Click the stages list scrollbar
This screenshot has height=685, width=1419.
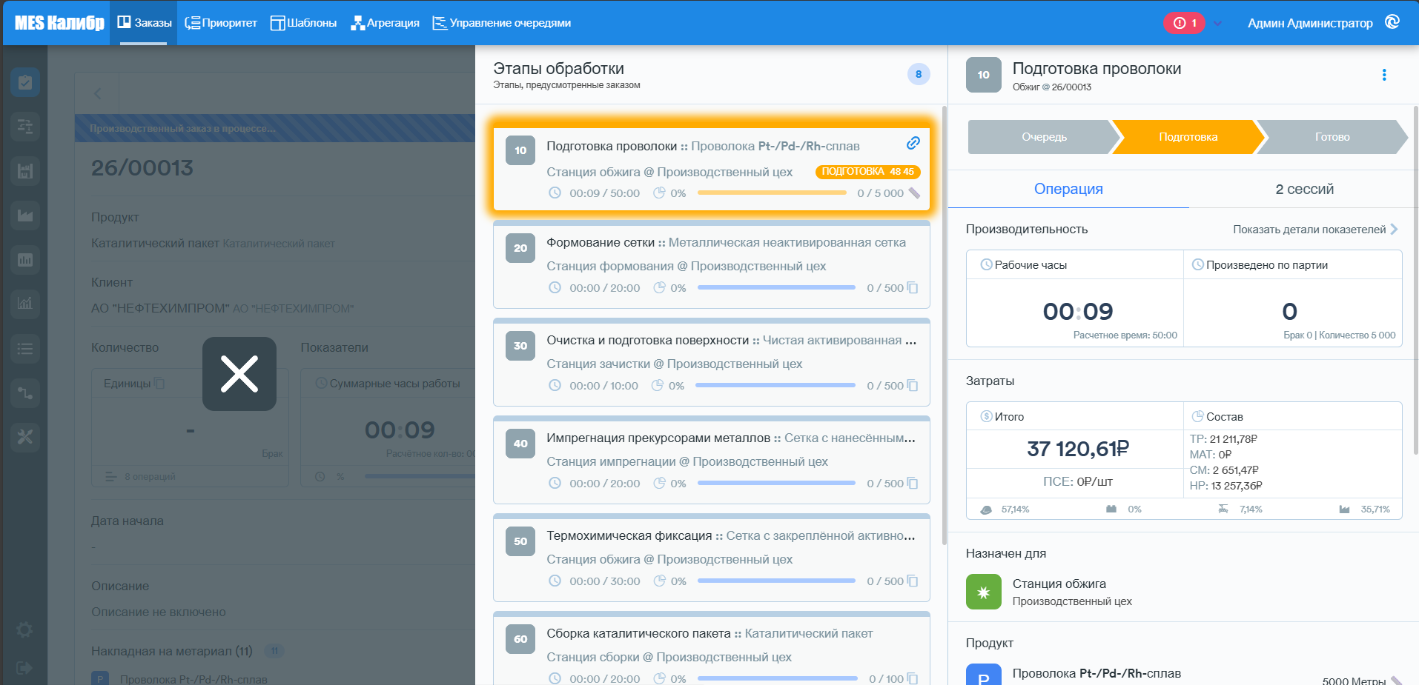[x=944, y=326]
